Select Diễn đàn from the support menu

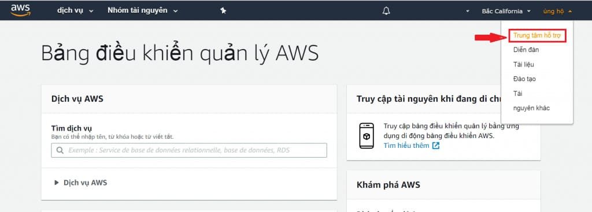click(526, 50)
